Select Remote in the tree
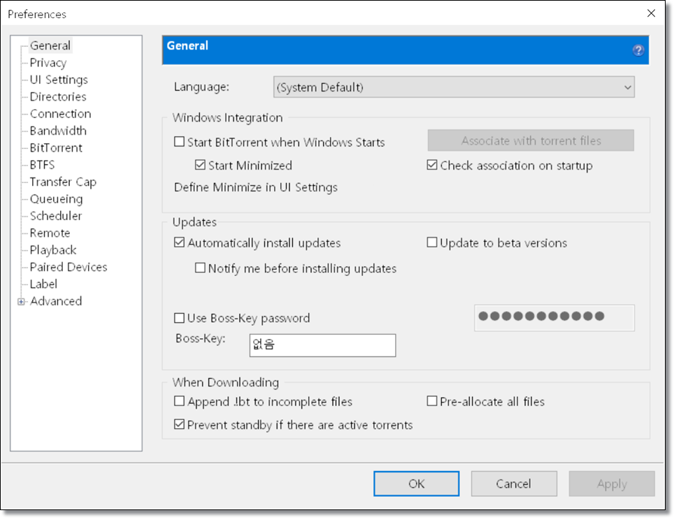The image size is (674, 529). 50,233
